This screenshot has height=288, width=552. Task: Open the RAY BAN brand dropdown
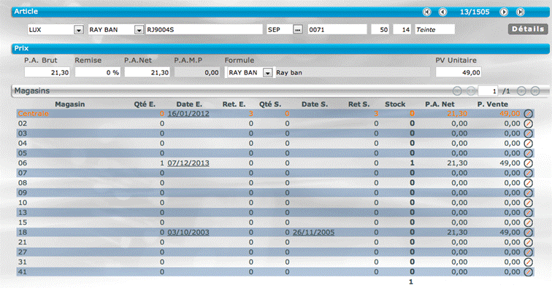click(139, 30)
